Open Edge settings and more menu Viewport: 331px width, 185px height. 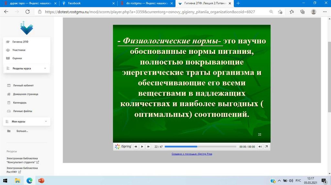coord(325,12)
